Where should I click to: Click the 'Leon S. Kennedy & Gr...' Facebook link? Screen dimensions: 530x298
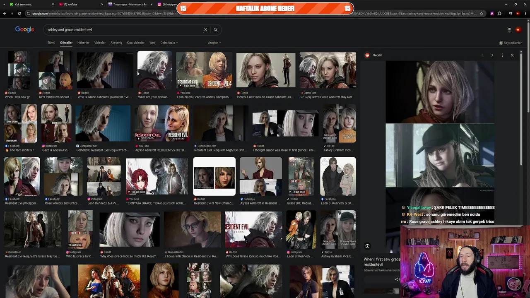[x=337, y=204]
